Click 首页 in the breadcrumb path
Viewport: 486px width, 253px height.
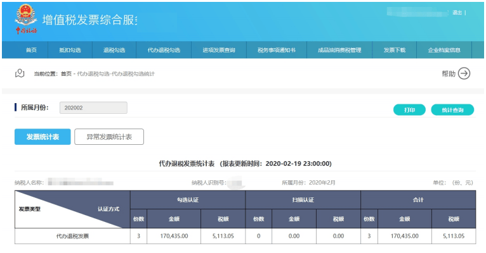[66, 74]
